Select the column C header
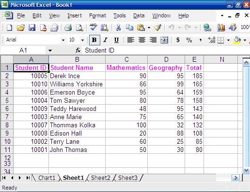Image resolution: width=250 pixels, height=192 pixels. 126,59
